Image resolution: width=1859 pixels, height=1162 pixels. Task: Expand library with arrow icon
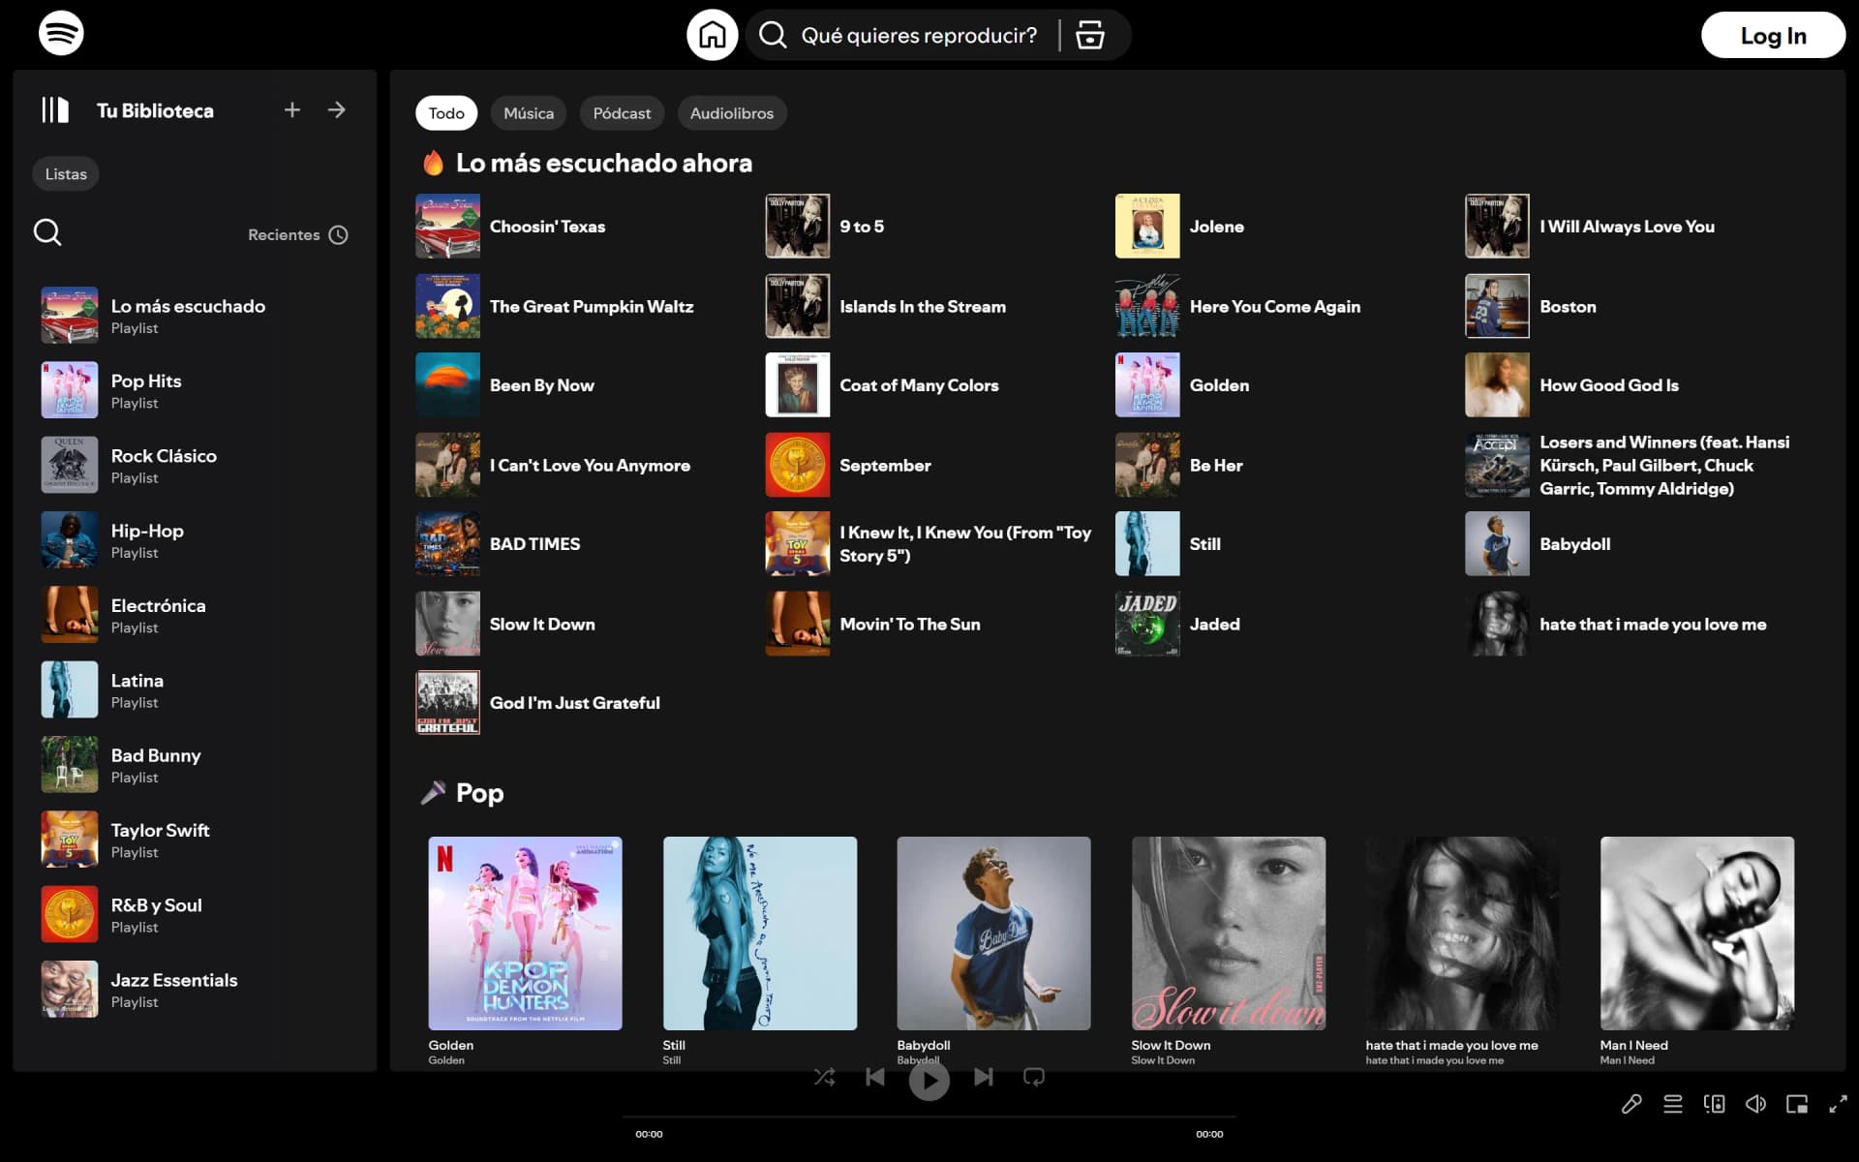(337, 109)
